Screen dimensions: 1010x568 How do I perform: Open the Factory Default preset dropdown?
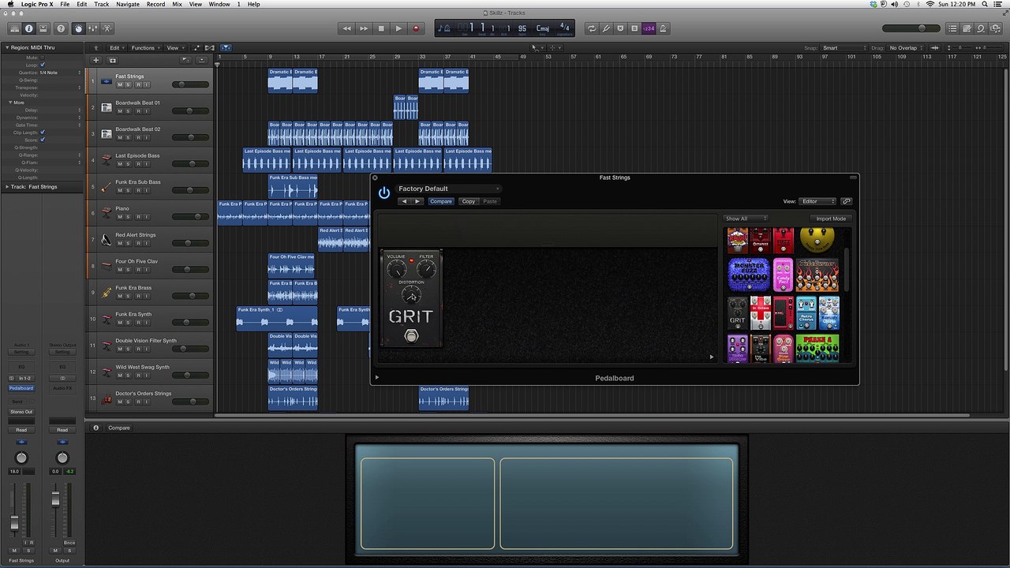click(x=448, y=189)
